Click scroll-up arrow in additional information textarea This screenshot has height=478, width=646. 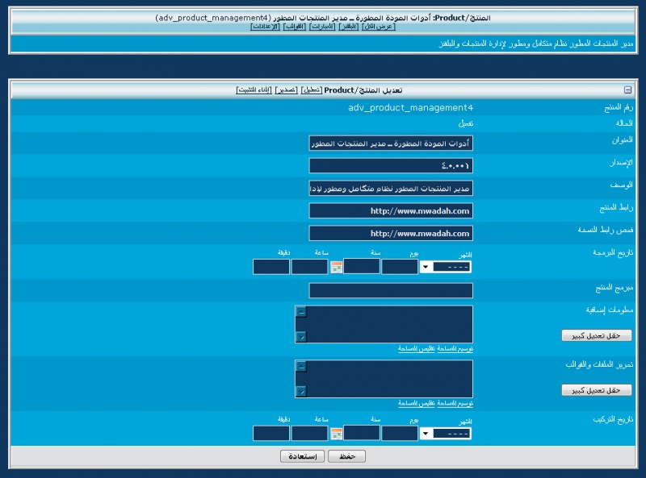pos(300,312)
